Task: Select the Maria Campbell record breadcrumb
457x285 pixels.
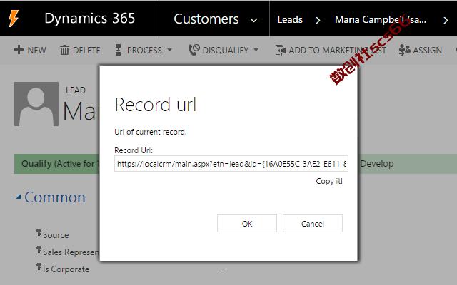Action: tap(381, 19)
